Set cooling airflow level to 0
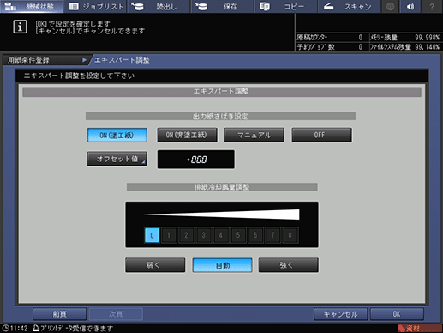Image resolution: width=443 pixels, height=333 pixels. (x=152, y=235)
